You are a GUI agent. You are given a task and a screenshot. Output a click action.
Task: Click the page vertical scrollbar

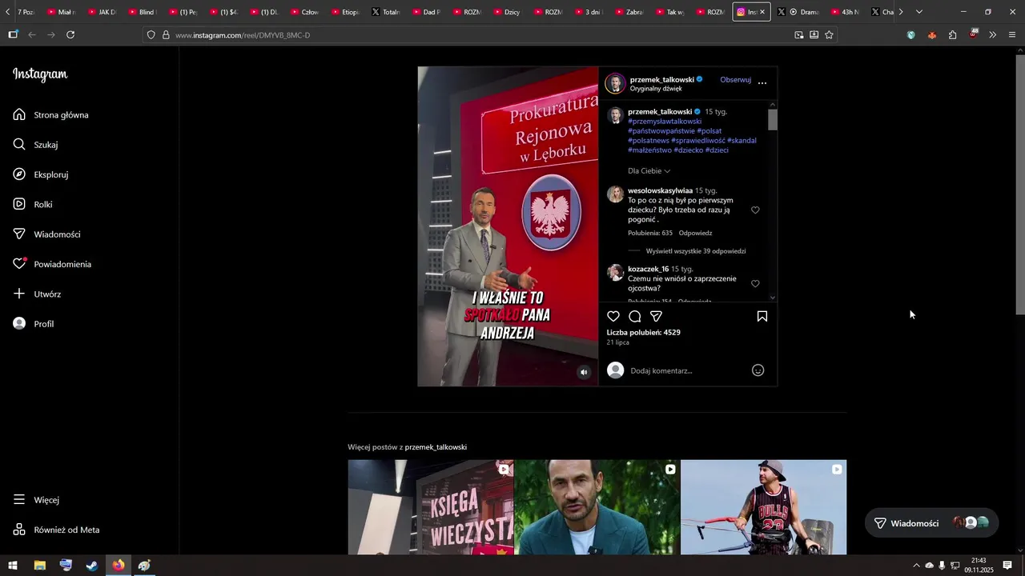click(1019, 184)
